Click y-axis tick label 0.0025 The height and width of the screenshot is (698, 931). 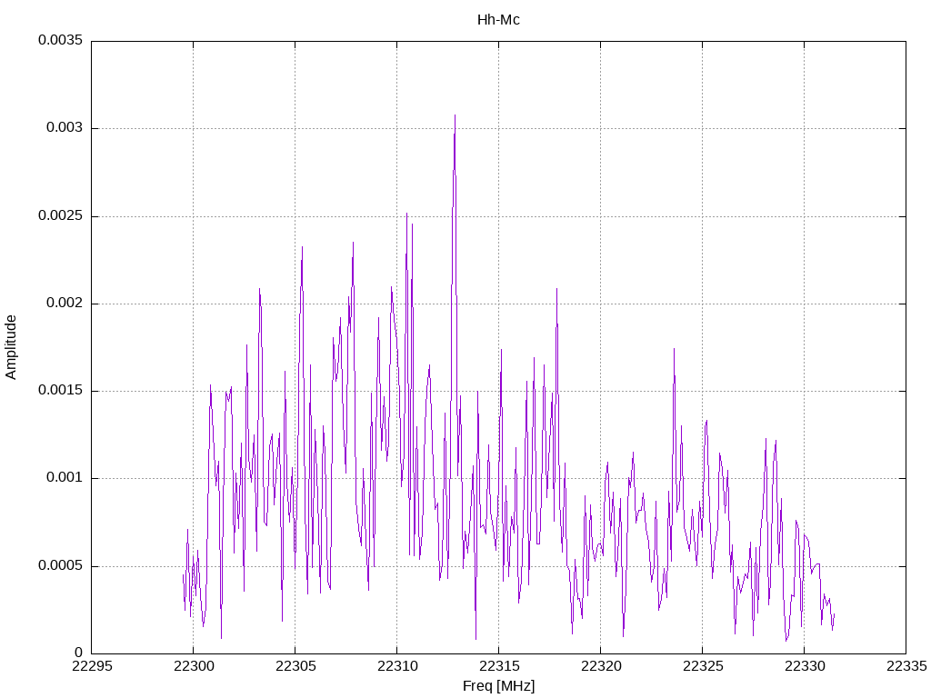[x=61, y=215]
